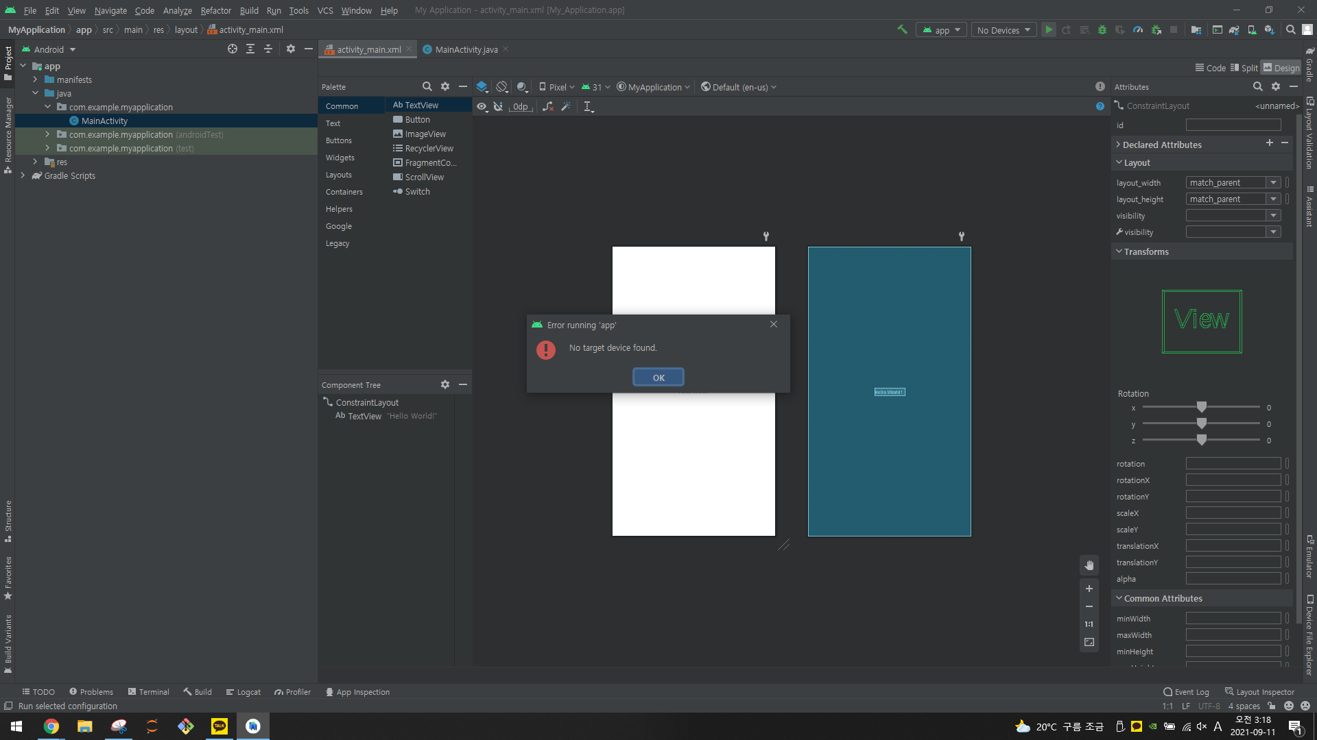Open the No Devices dropdown
The image size is (1317, 740).
point(1004,30)
